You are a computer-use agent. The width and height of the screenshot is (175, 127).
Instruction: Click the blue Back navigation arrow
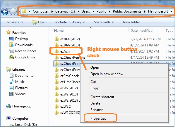coord(5,11)
